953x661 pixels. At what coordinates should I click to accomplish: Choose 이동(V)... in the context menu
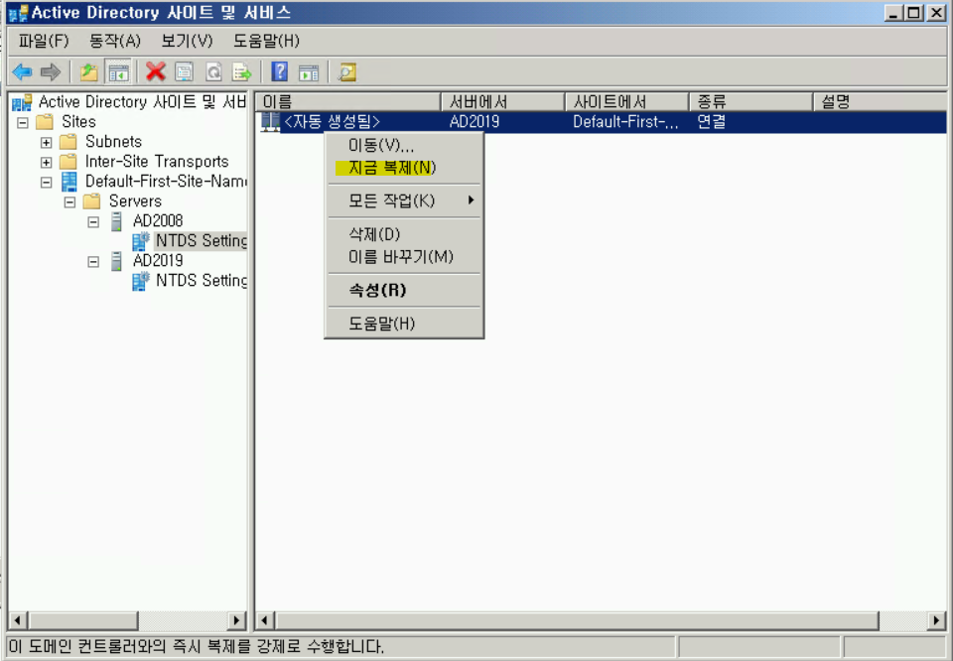pyautogui.click(x=404, y=146)
